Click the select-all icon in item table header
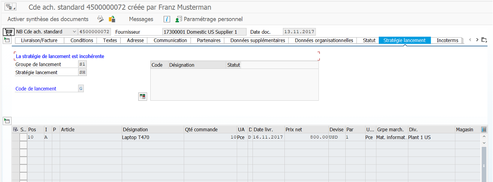This screenshot has width=493, height=182. coord(15,130)
